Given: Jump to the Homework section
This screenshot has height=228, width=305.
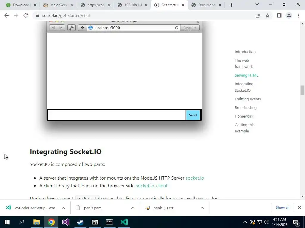Looking at the screenshot, I should tap(244, 116).
